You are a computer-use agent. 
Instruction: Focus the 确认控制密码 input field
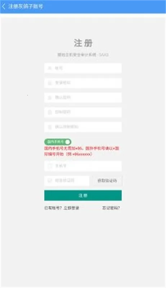(83, 127)
